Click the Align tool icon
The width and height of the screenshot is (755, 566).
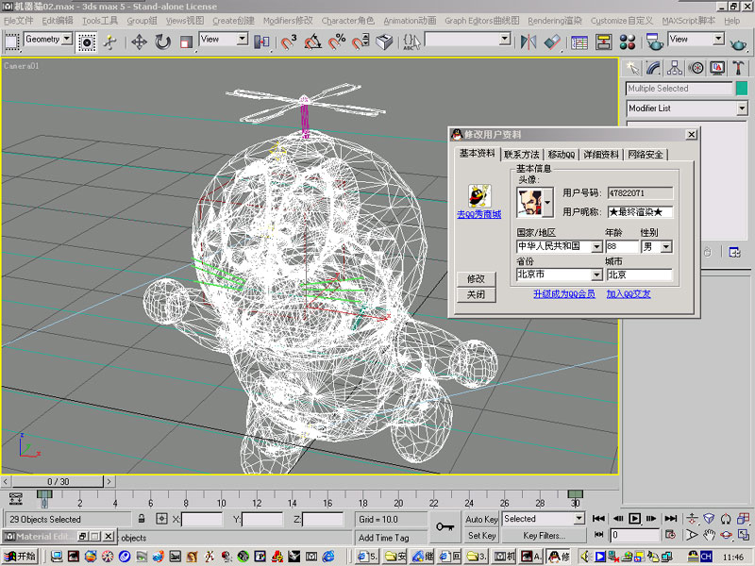pos(552,42)
